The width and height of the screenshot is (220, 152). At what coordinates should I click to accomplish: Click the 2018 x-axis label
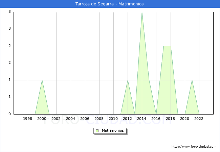coord(171,119)
